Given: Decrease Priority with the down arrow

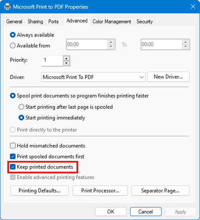Looking at the screenshot, I should [x=66, y=63].
